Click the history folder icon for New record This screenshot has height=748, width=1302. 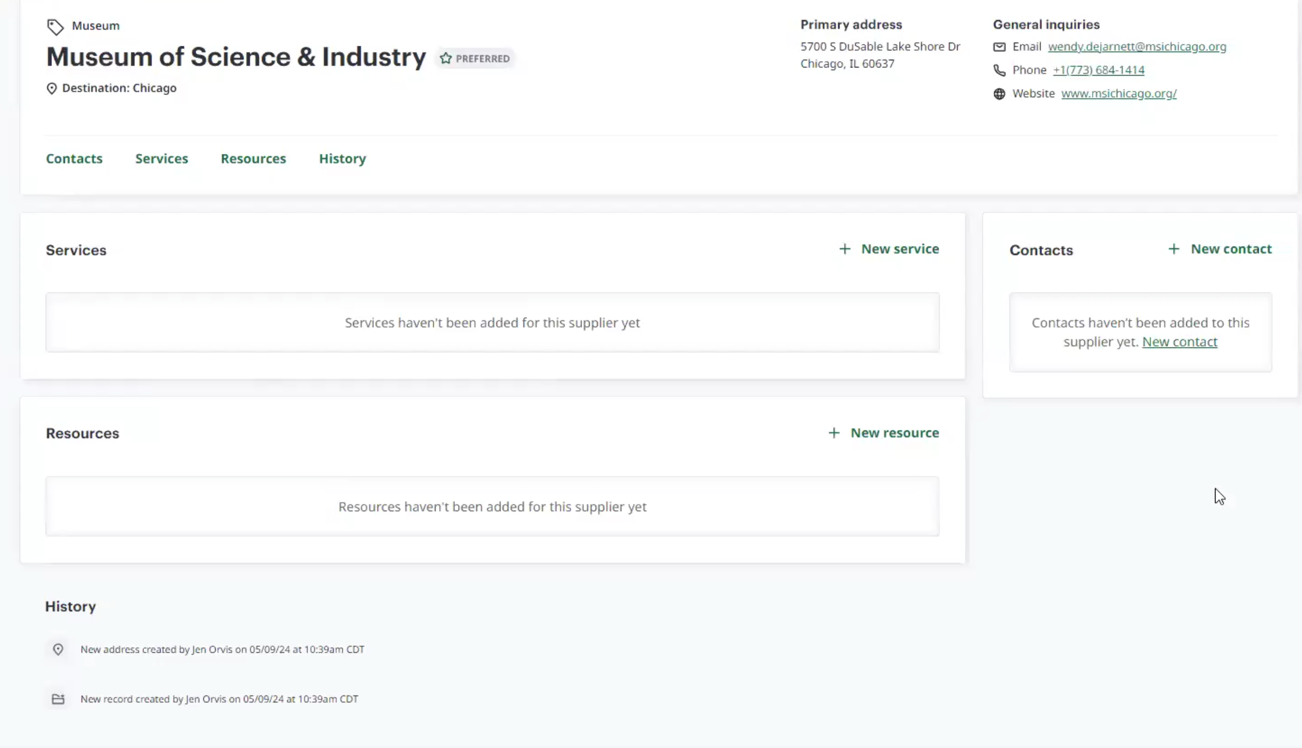pos(58,699)
